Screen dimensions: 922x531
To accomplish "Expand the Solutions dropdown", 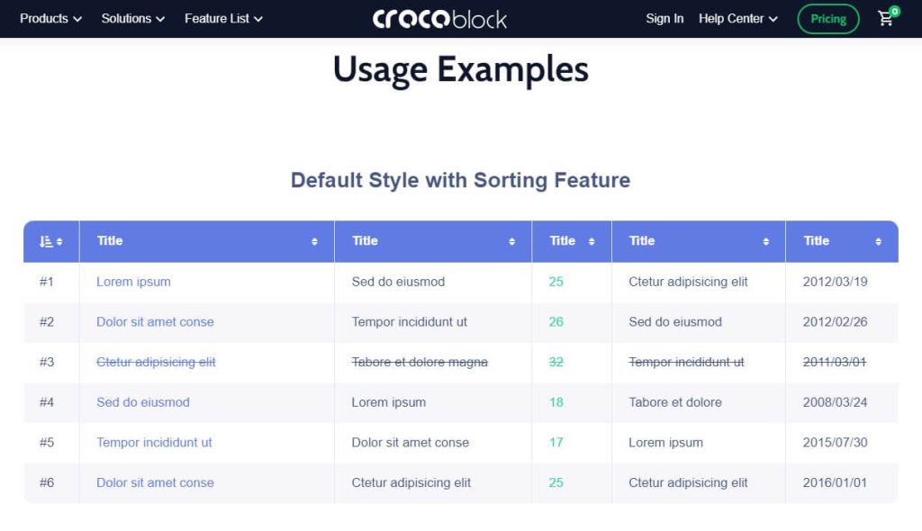I will (x=133, y=19).
